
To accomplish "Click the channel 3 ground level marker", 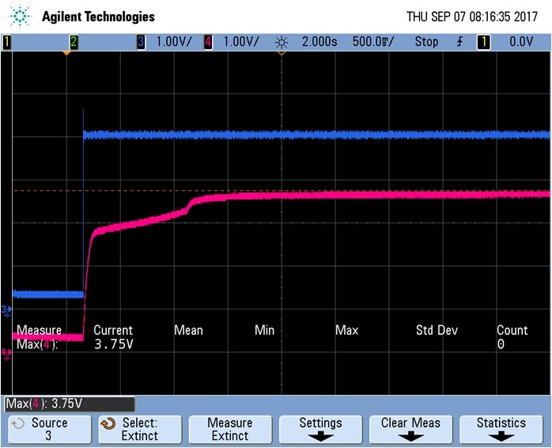I will 6,310.
